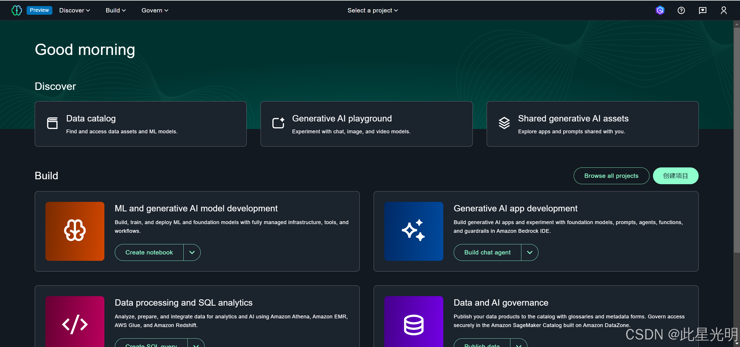Click the SageMaker brain logo in header
The width and height of the screenshot is (740, 347).
(16, 10)
